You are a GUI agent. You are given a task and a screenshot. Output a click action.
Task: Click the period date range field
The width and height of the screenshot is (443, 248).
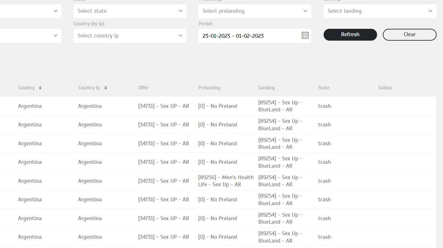pos(255,36)
